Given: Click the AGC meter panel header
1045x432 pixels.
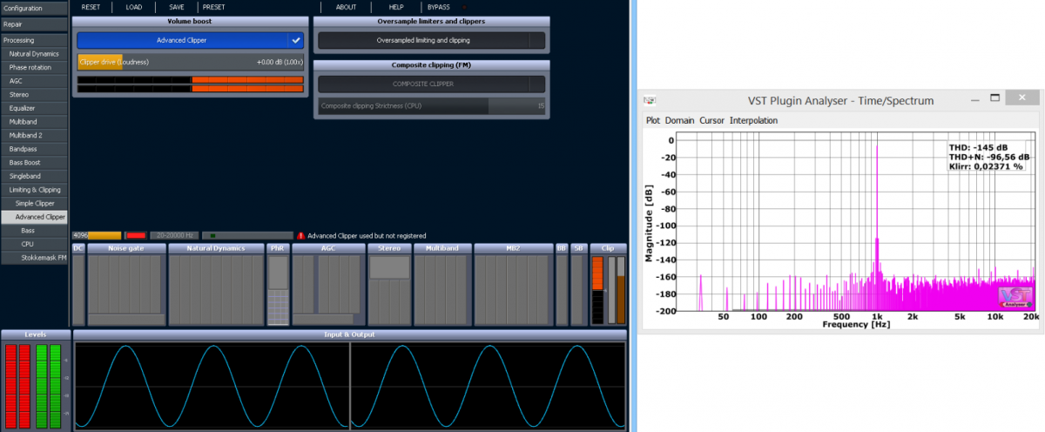Looking at the screenshot, I should (328, 248).
